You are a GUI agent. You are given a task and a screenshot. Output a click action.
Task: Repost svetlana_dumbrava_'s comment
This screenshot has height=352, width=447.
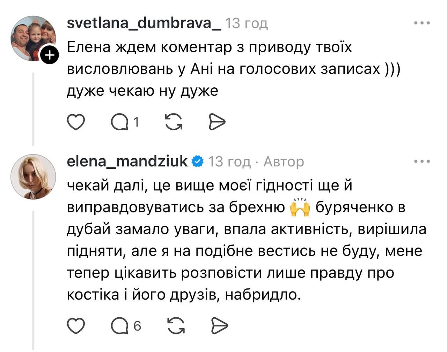(x=173, y=122)
